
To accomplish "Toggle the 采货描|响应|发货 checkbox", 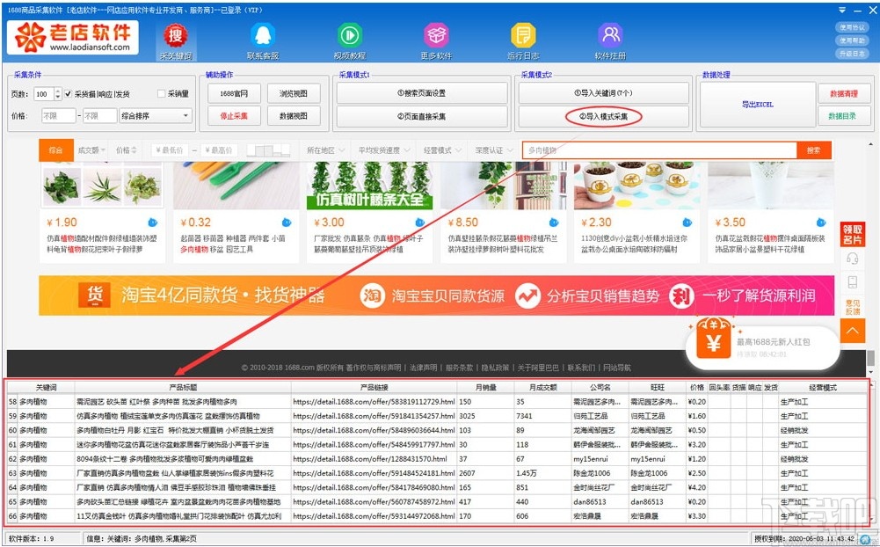I will (x=68, y=92).
